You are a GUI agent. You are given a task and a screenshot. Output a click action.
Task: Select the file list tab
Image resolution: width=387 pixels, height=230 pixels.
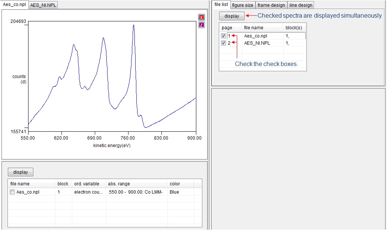(221, 5)
